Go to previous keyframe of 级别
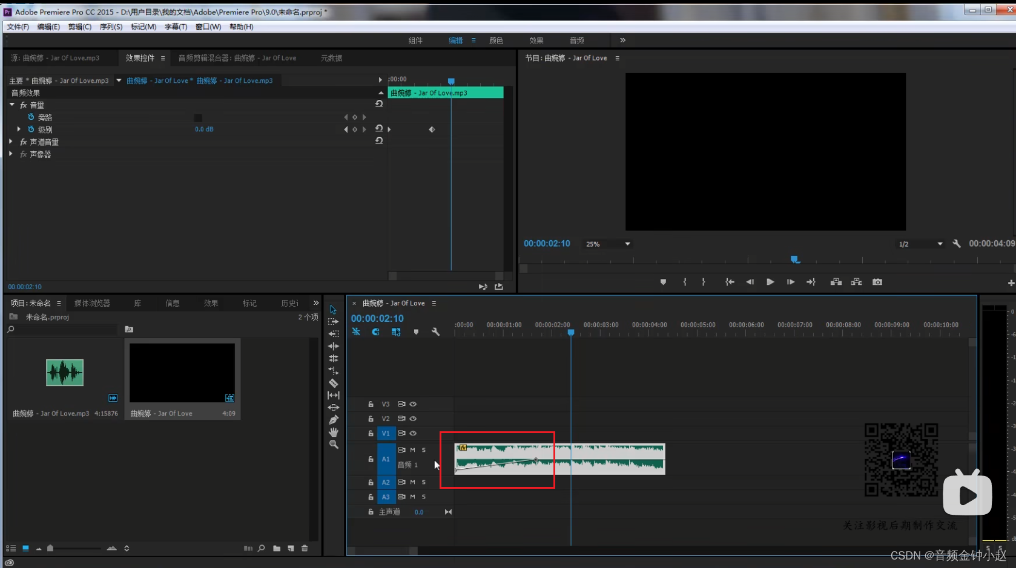Image resolution: width=1016 pixels, height=568 pixels. 346,129
